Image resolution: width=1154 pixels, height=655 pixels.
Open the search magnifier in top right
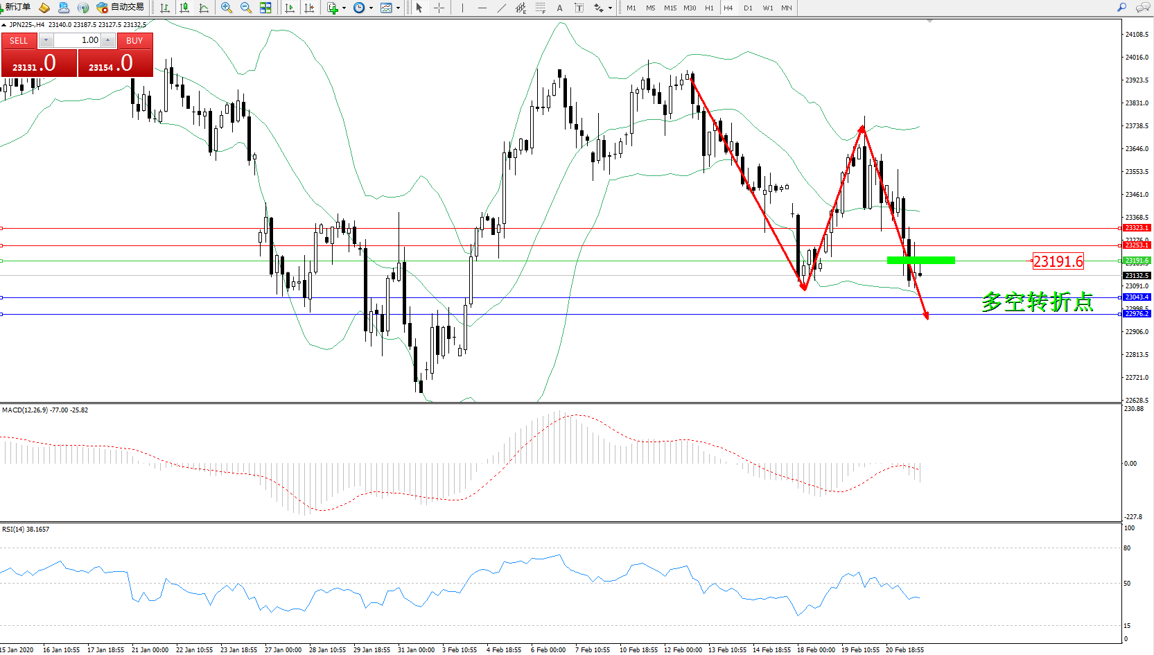click(1121, 8)
